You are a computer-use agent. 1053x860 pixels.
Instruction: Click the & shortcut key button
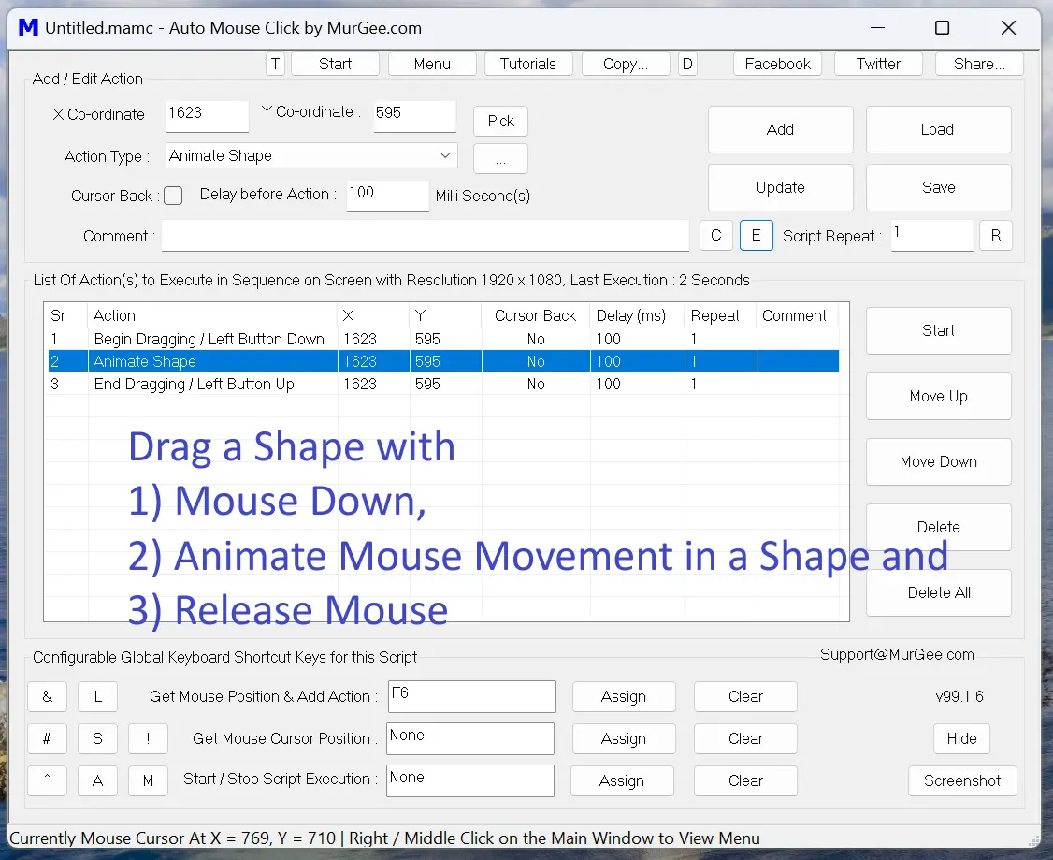[47, 696]
